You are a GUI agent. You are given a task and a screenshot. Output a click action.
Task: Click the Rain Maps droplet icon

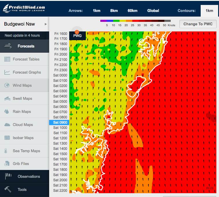(x=7, y=112)
